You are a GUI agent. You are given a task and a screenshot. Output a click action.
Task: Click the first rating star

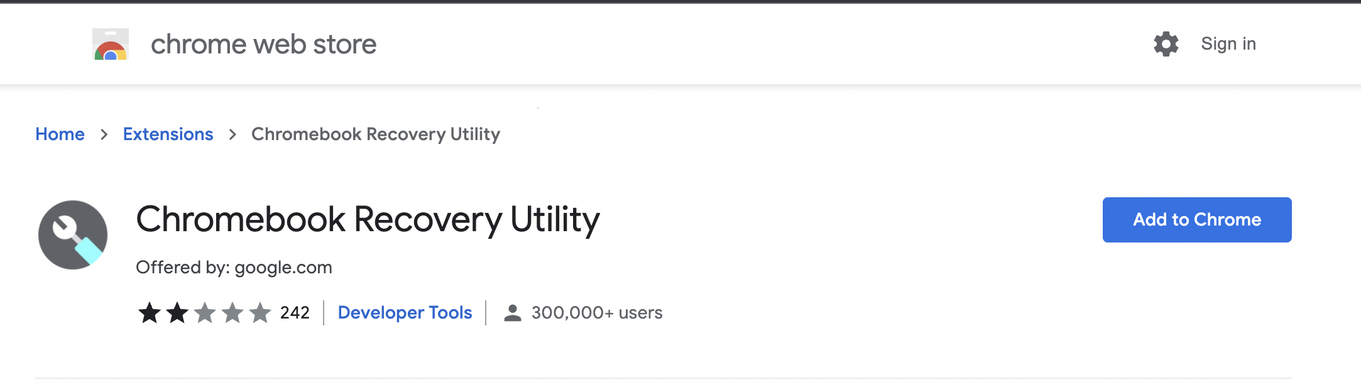(x=150, y=312)
